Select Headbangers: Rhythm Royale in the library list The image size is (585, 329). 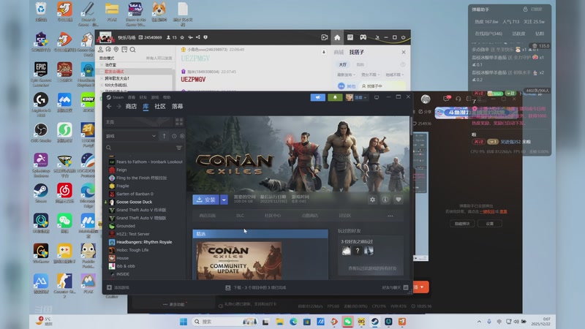pyautogui.click(x=144, y=242)
